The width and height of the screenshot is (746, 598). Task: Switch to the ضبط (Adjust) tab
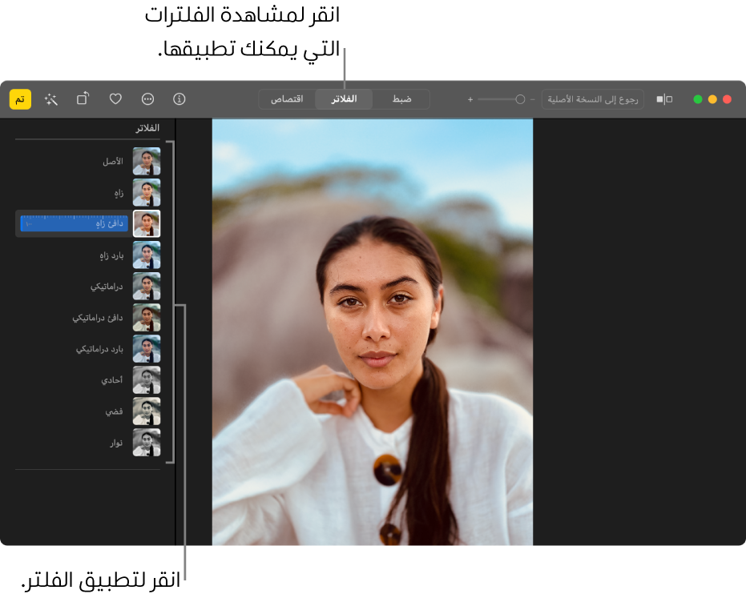click(x=401, y=99)
